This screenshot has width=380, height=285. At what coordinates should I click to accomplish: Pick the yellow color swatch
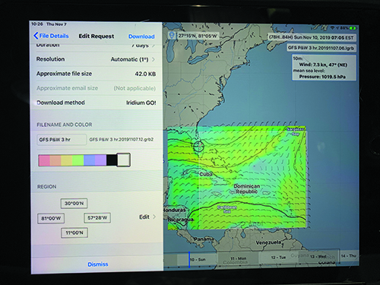[67, 160]
